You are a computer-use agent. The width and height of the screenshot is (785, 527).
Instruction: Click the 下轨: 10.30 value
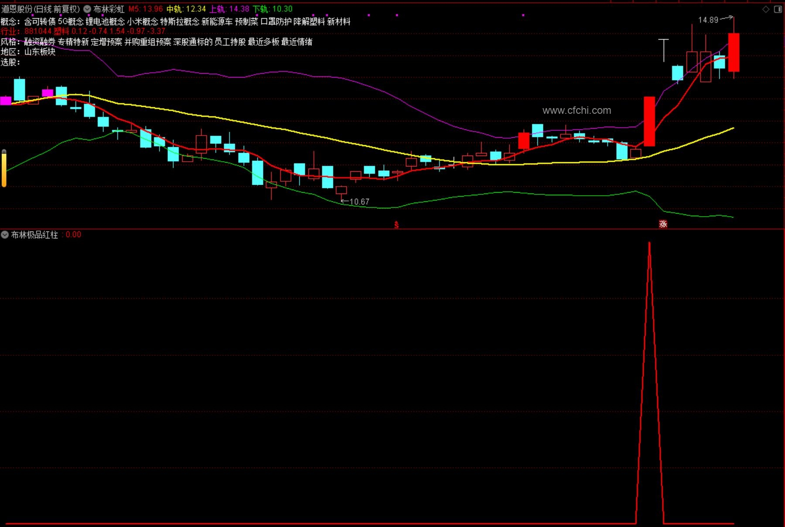point(273,9)
